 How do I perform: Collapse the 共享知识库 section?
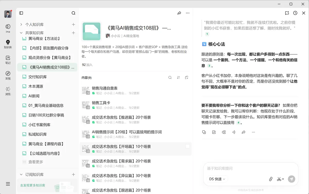coord(21,33)
